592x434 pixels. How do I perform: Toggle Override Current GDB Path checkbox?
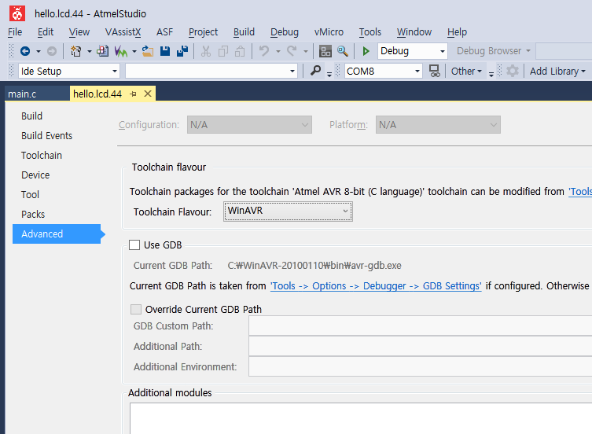coord(136,309)
